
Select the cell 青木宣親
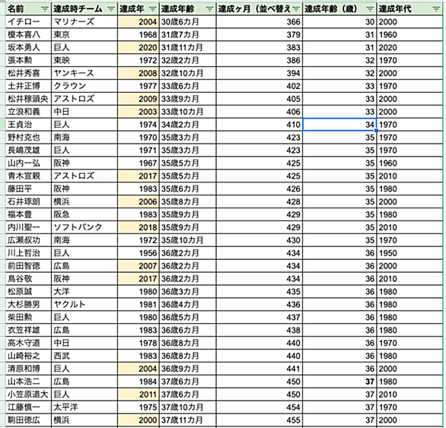(28, 176)
